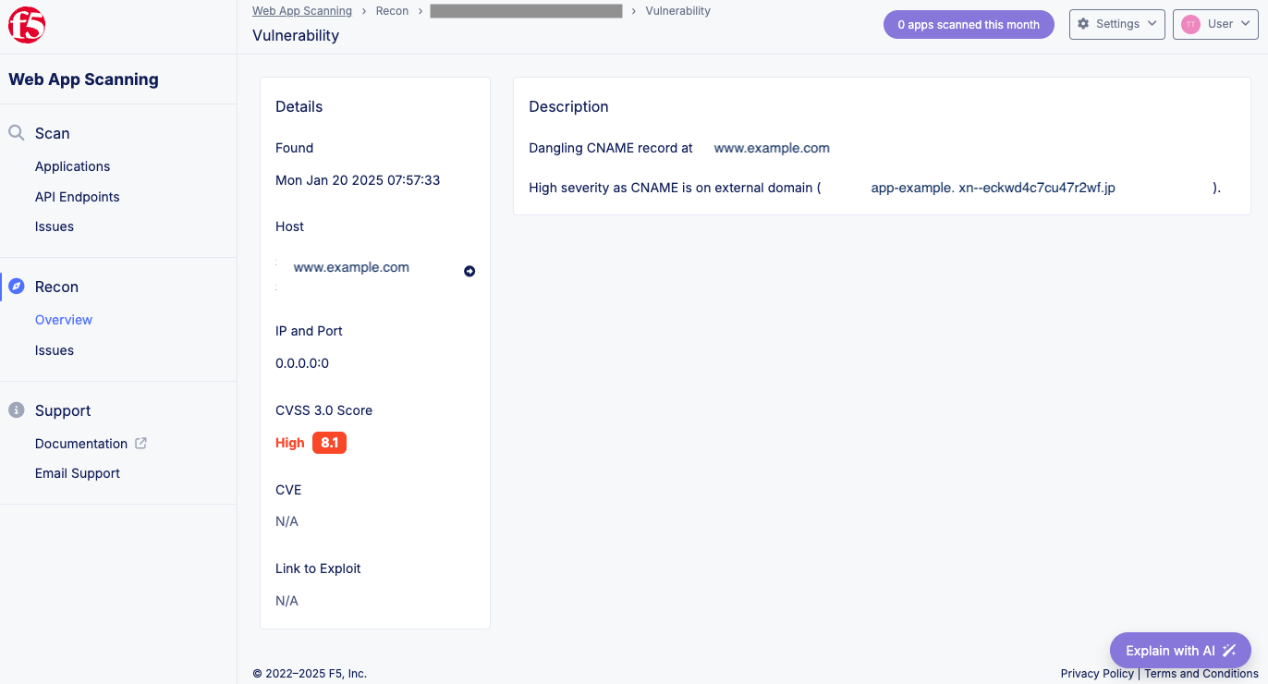The width and height of the screenshot is (1268, 684).
Task: Click the 0 apps scanned this month badge
Action: pyautogui.click(x=969, y=25)
